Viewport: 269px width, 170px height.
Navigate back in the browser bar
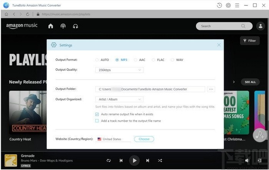(x=14, y=14)
